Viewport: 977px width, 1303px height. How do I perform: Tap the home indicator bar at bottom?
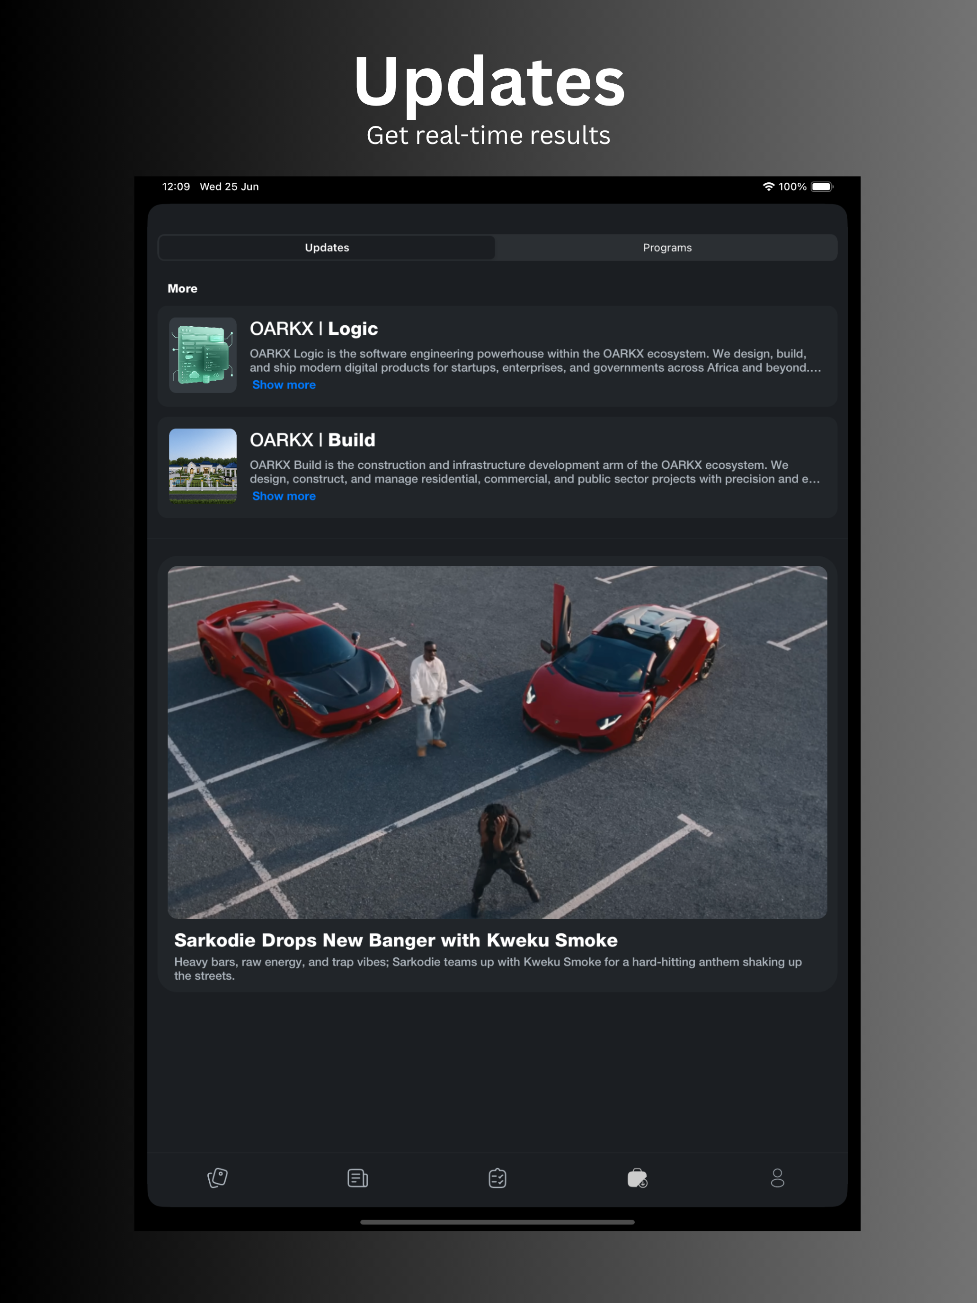pos(497,1223)
